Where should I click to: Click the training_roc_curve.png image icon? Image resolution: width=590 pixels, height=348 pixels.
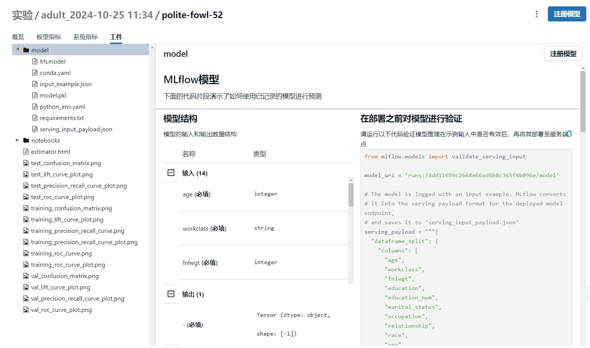[26, 253]
